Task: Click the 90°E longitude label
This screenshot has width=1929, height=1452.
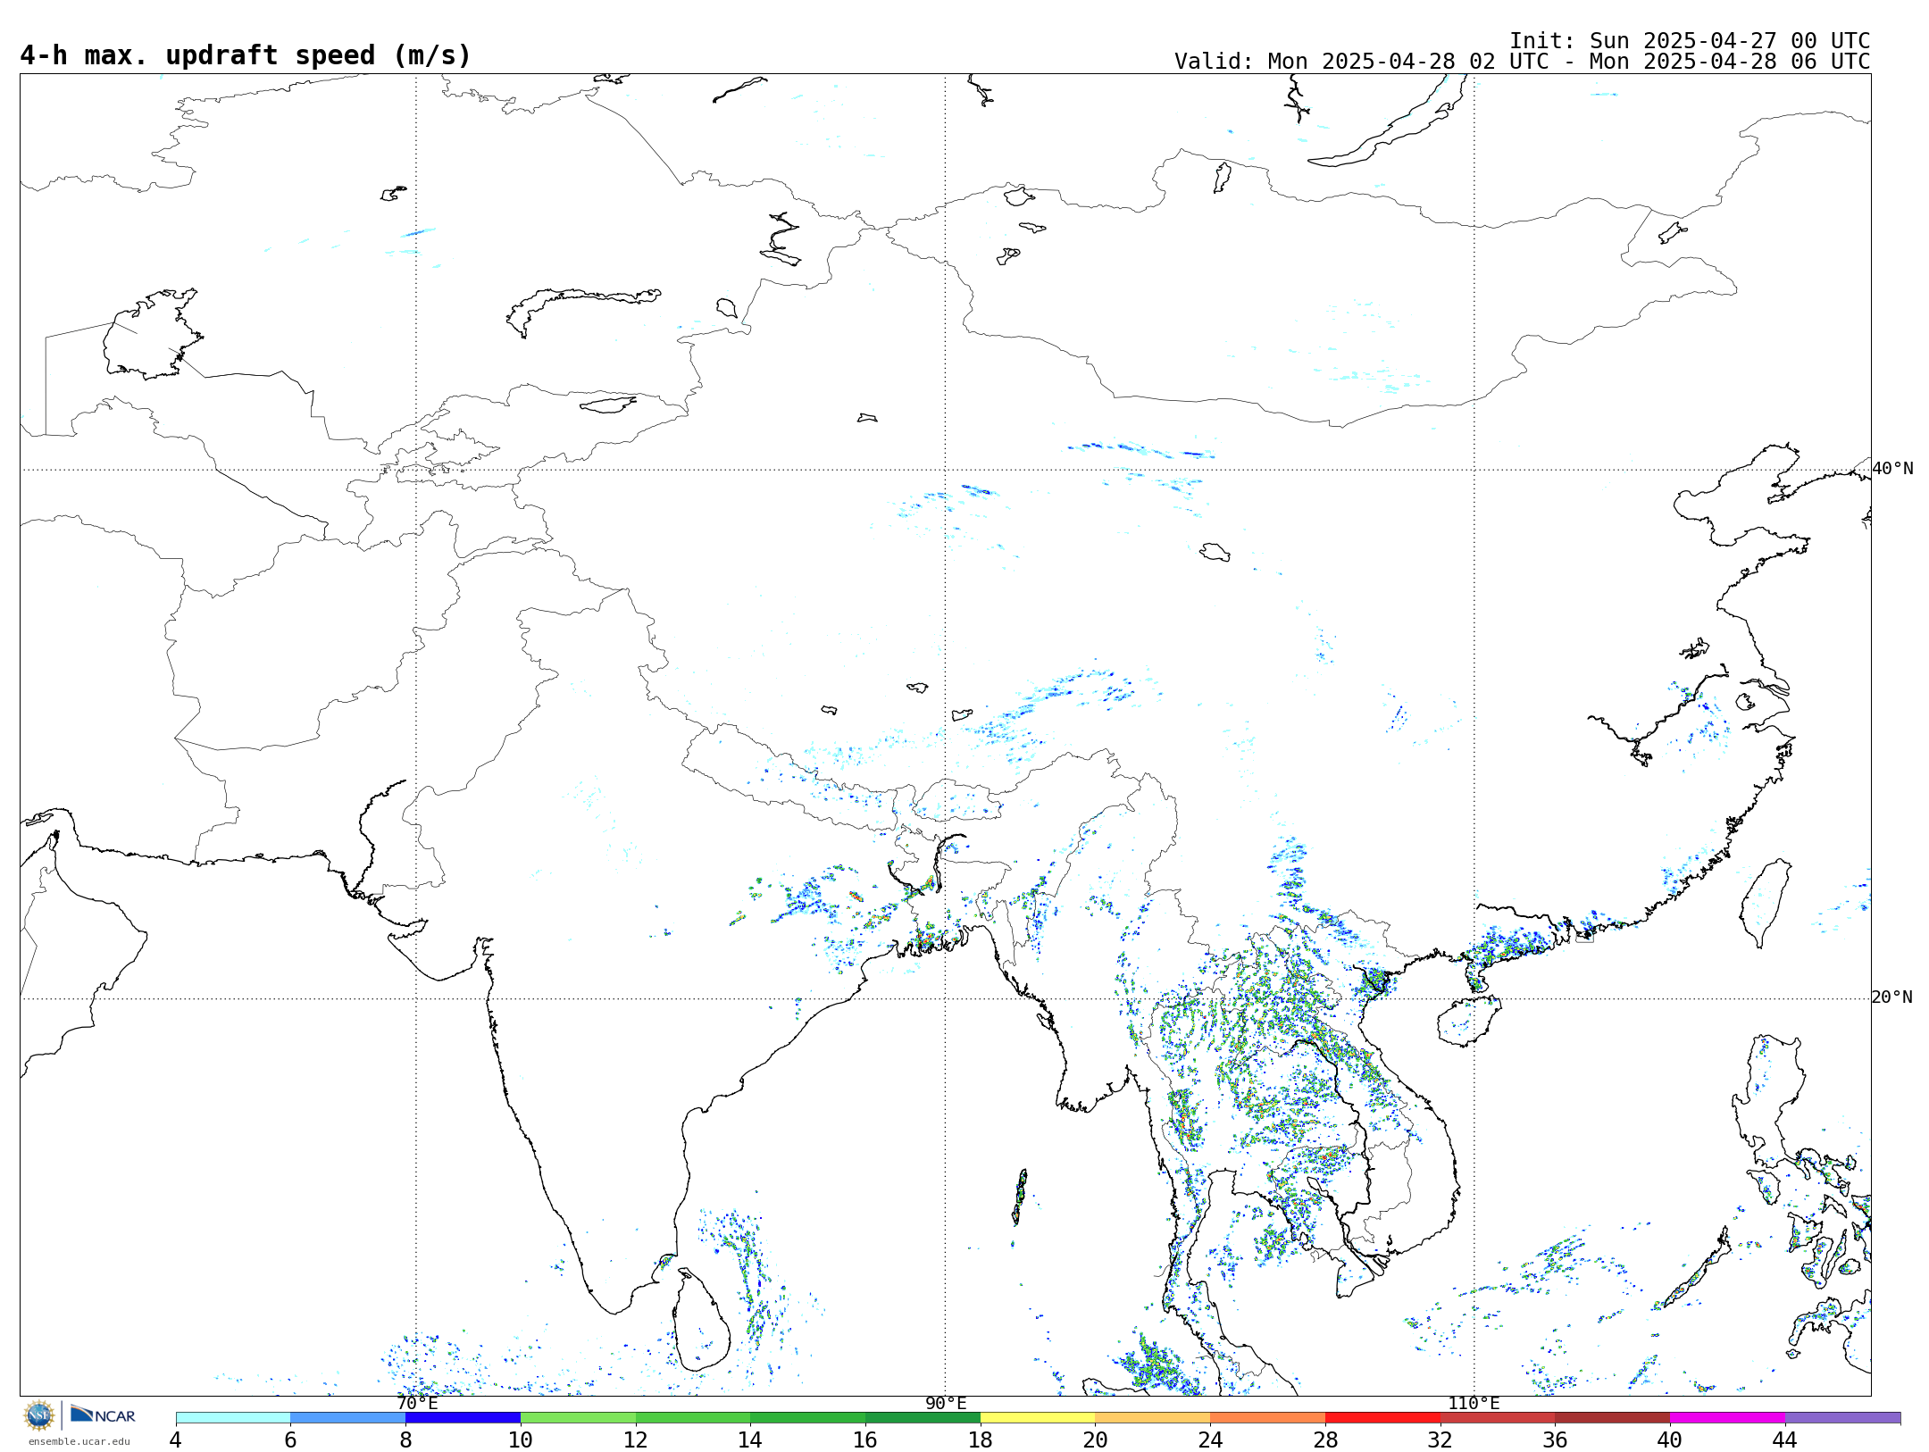Action: click(x=946, y=1403)
